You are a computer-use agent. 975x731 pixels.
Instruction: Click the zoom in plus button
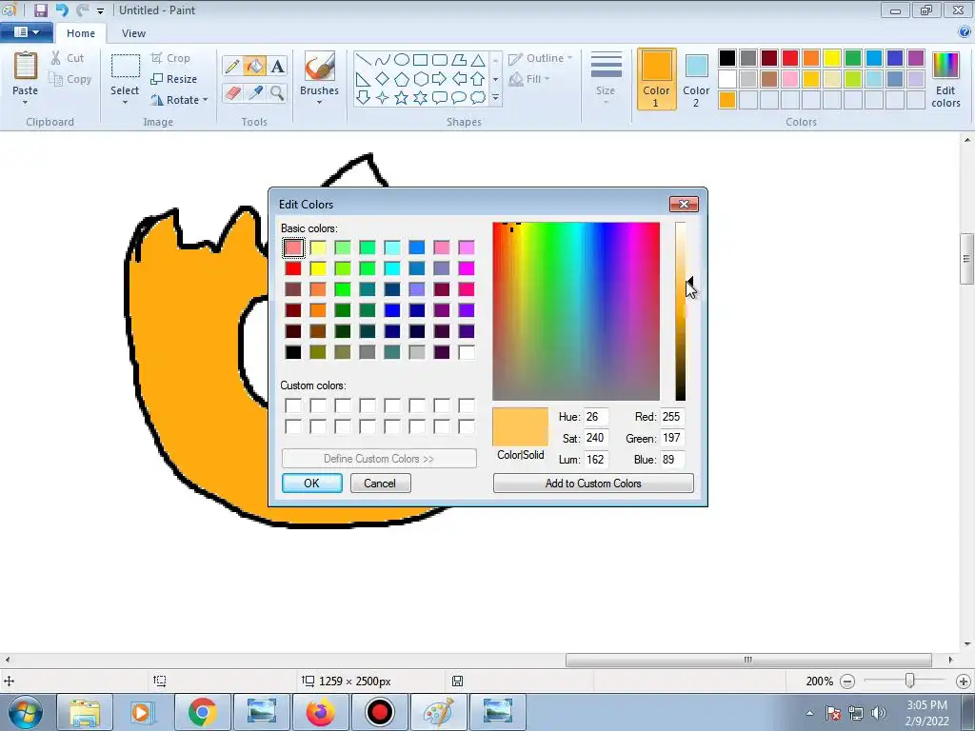pos(964,682)
